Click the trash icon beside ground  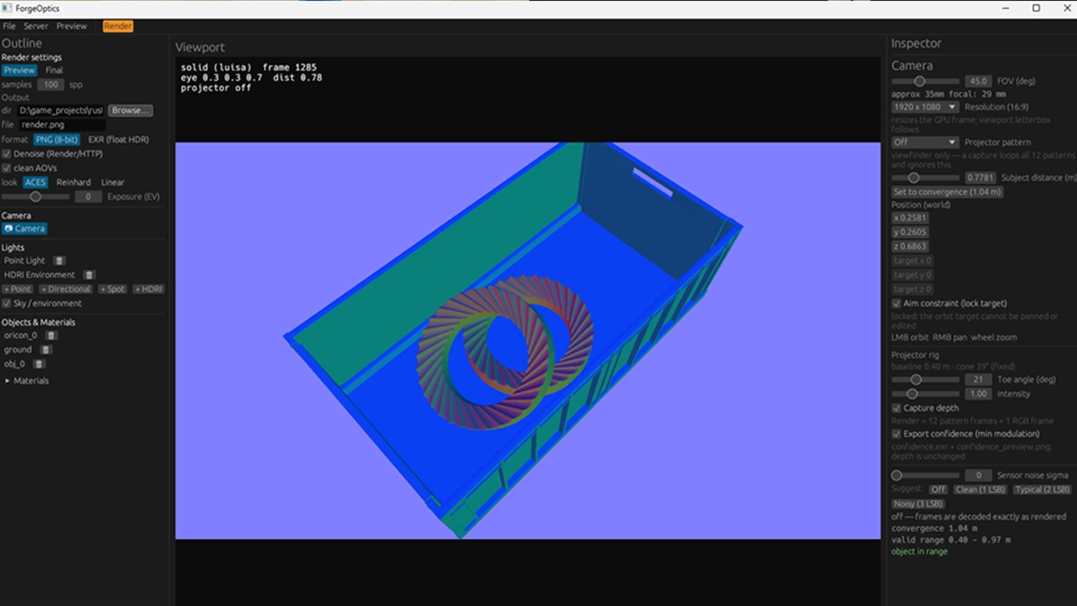pyautogui.click(x=46, y=350)
